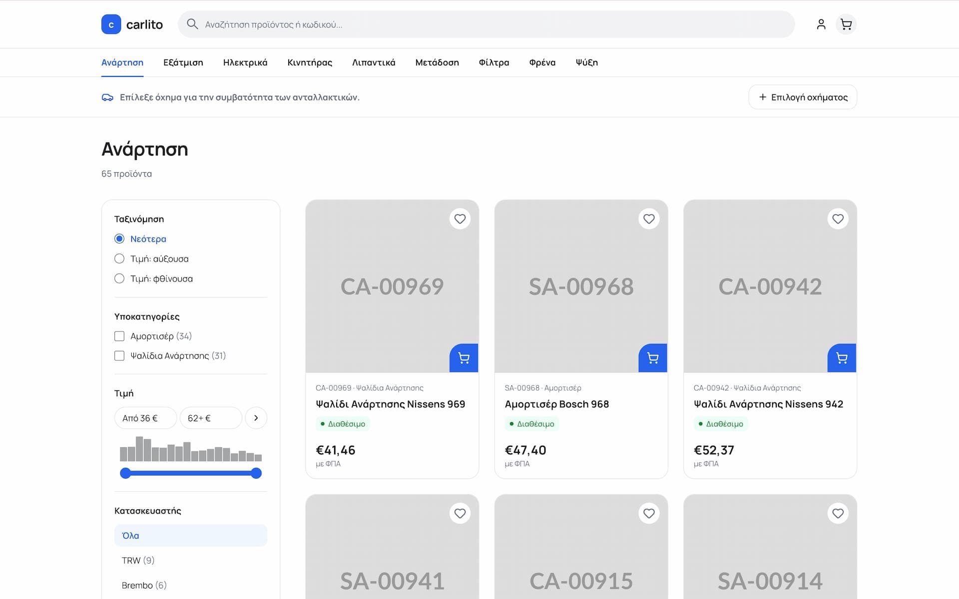This screenshot has width=959, height=599.
Task: Click the maximum price slider handle
Action: pos(256,473)
